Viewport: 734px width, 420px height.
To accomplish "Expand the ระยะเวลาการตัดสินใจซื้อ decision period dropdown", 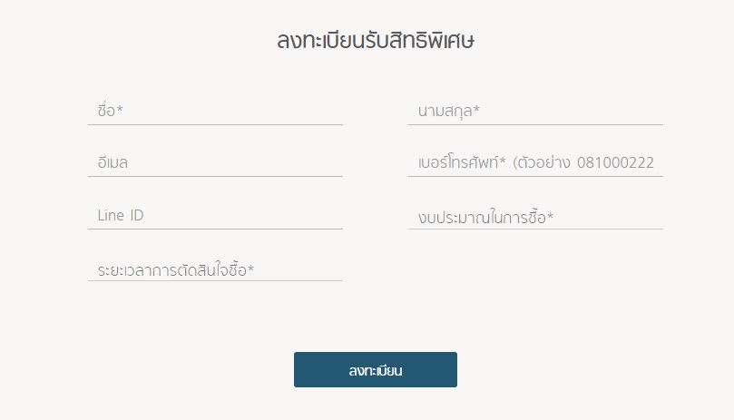I will click(215, 269).
